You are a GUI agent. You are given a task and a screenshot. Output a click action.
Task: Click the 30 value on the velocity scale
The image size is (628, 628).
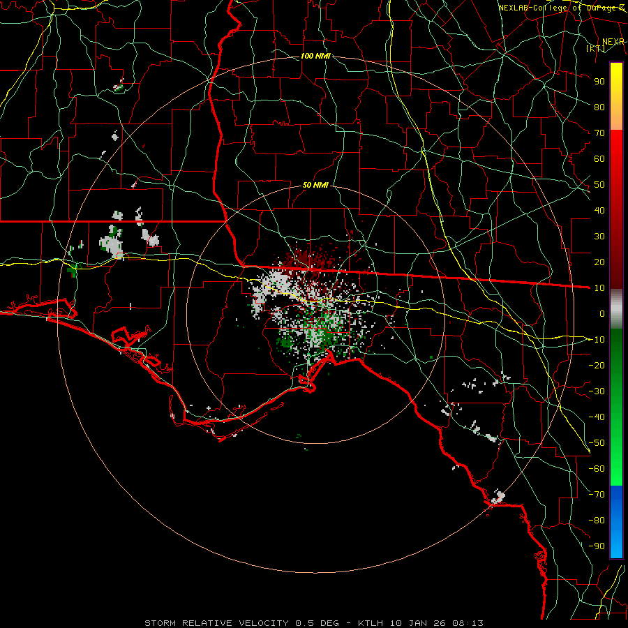pos(599,237)
